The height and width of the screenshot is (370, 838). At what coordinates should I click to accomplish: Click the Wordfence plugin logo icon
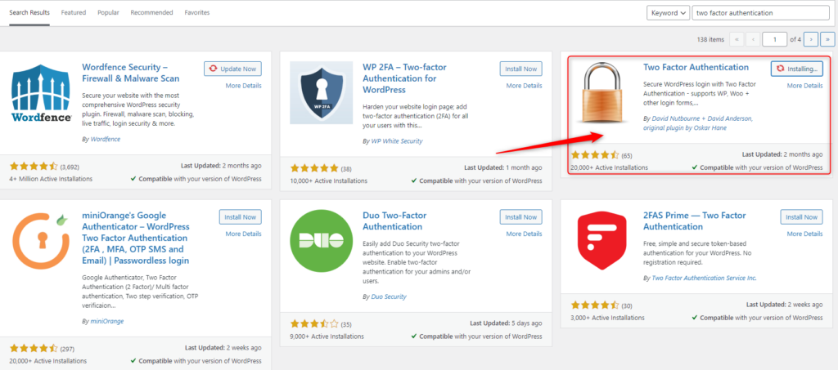pos(41,93)
